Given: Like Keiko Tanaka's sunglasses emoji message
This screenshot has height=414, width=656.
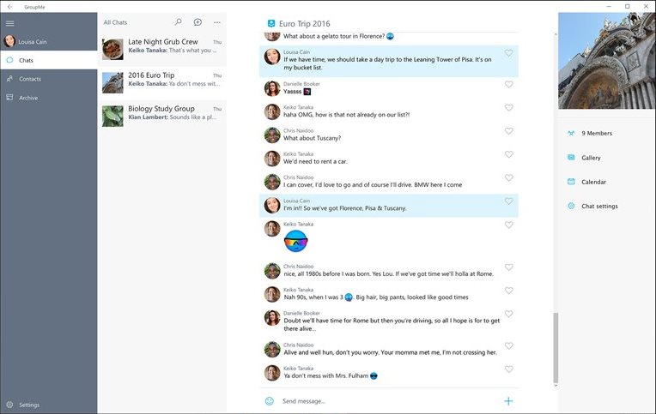Looking at the screenshot, I should click(x=508, y=225).
